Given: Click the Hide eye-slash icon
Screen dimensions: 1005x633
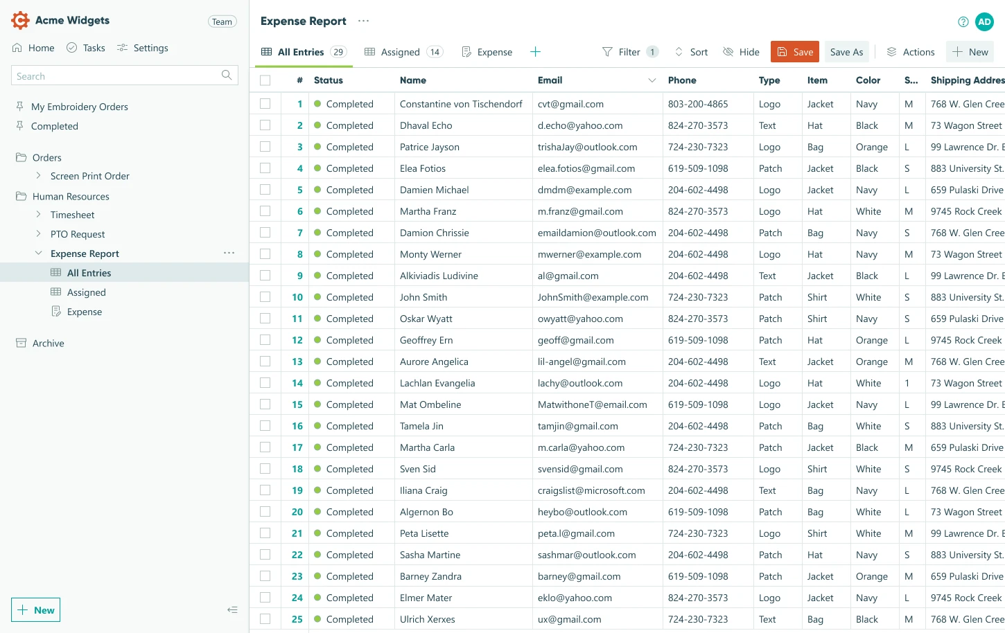Looking at the screenshot, I should 728,52.
